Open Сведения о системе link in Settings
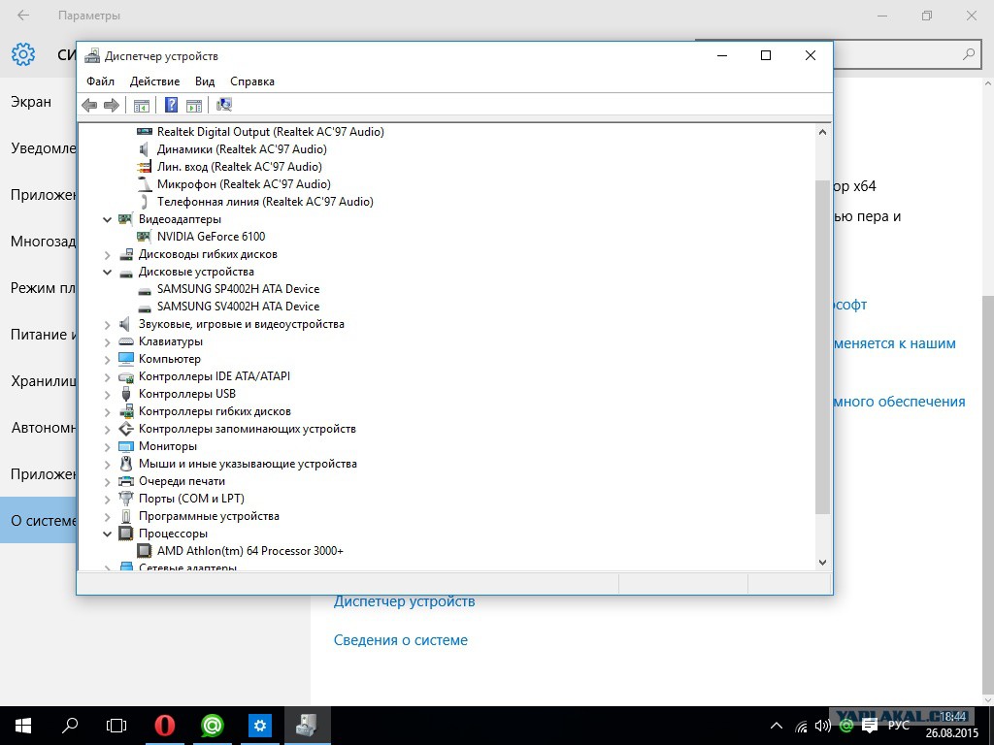The image size is (994, 745). tap(401, 640)
